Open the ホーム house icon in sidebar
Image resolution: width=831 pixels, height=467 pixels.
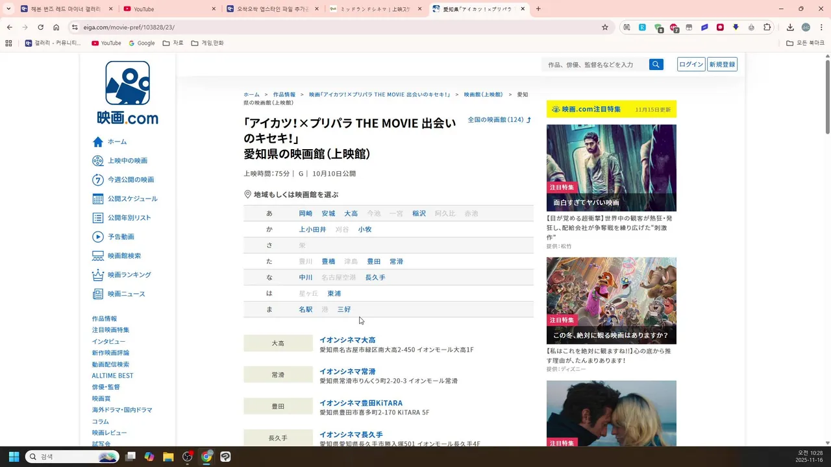98,141
